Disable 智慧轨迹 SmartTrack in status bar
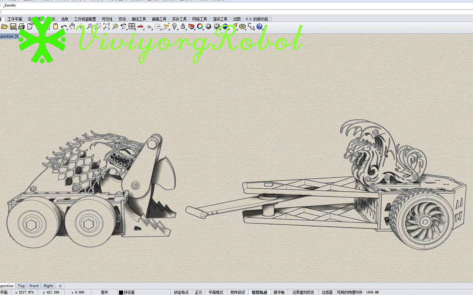Viewport: 473px width, 295px height. tap(259, 292)
